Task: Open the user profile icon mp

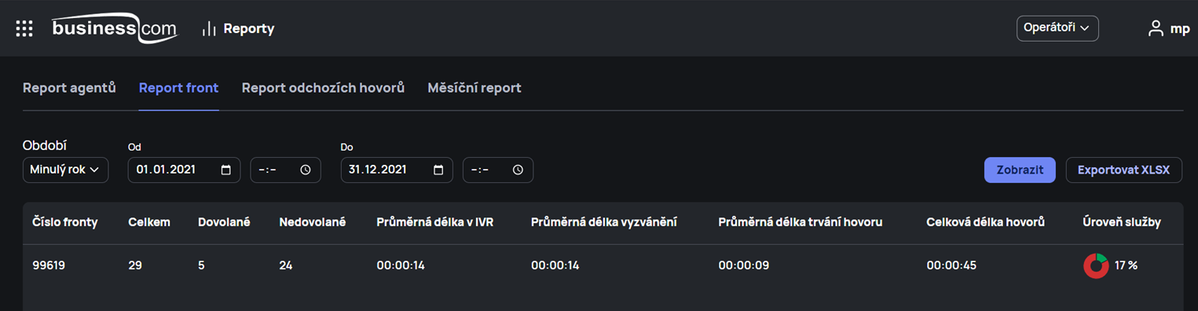Action: [x=1156, y=28]
